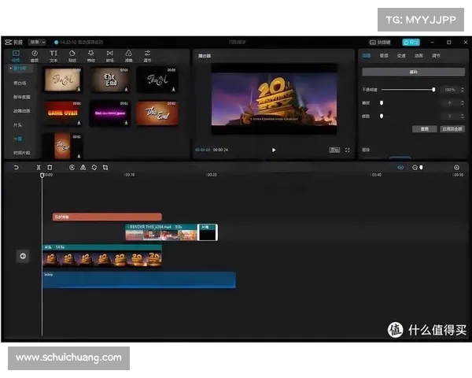Click the mirror flip icon in timeline toolbar
The image size is (472, 378).
83,167
